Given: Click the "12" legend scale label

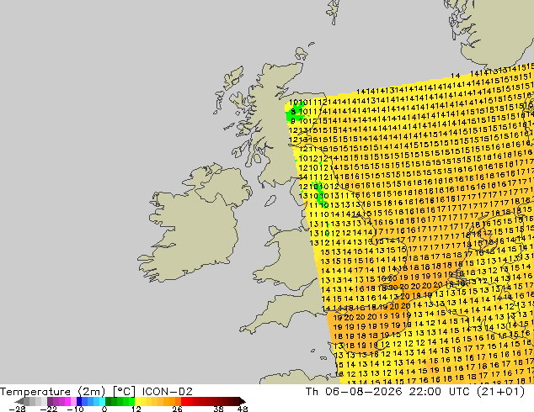Looking at the screenshot, I should click(136, 409).
